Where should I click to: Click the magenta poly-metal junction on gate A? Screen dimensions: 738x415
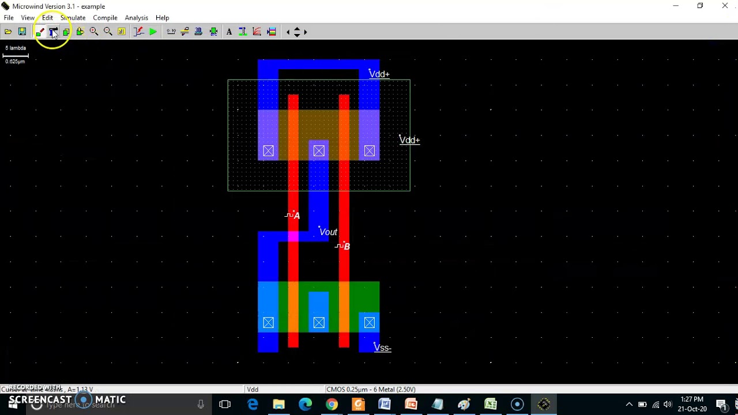(293, 236)
